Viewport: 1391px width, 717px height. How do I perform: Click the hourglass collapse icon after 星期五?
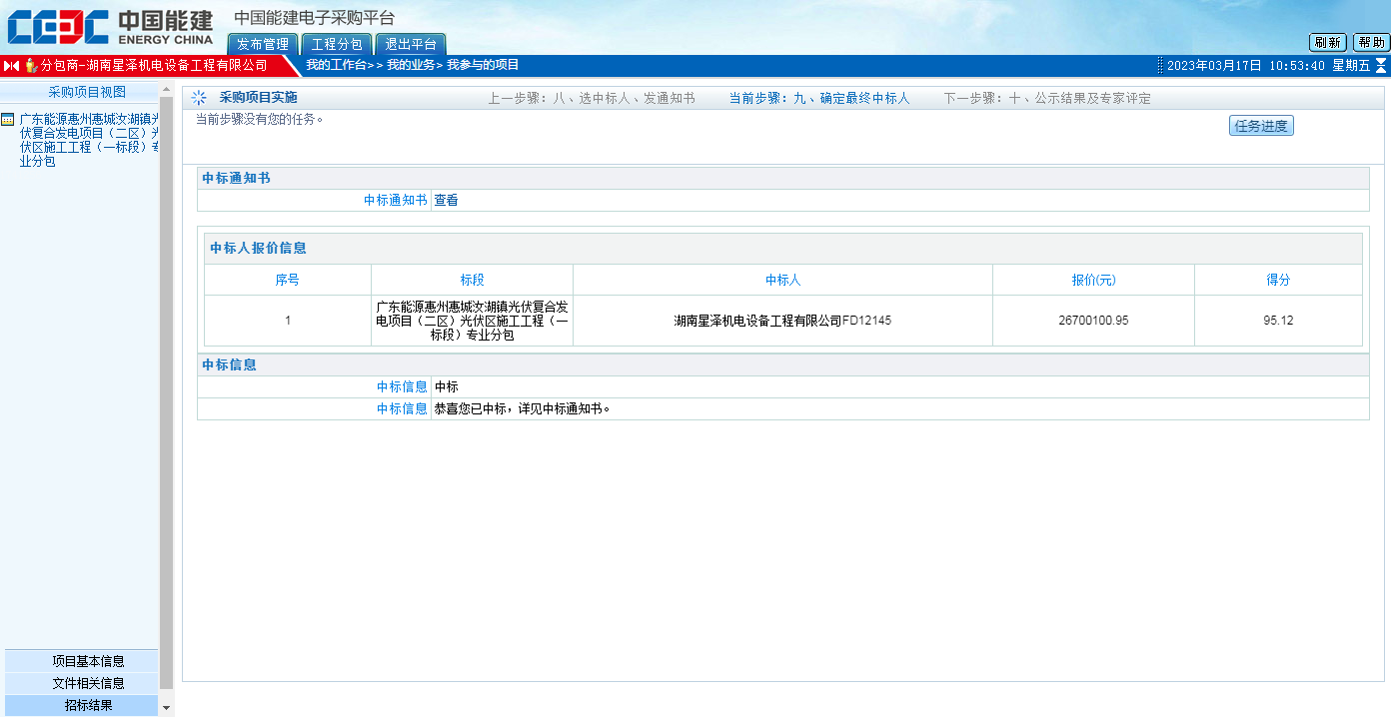coord(1381,66)
